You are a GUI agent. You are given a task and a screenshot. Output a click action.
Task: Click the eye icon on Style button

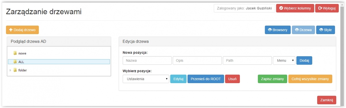coord(321,30)
